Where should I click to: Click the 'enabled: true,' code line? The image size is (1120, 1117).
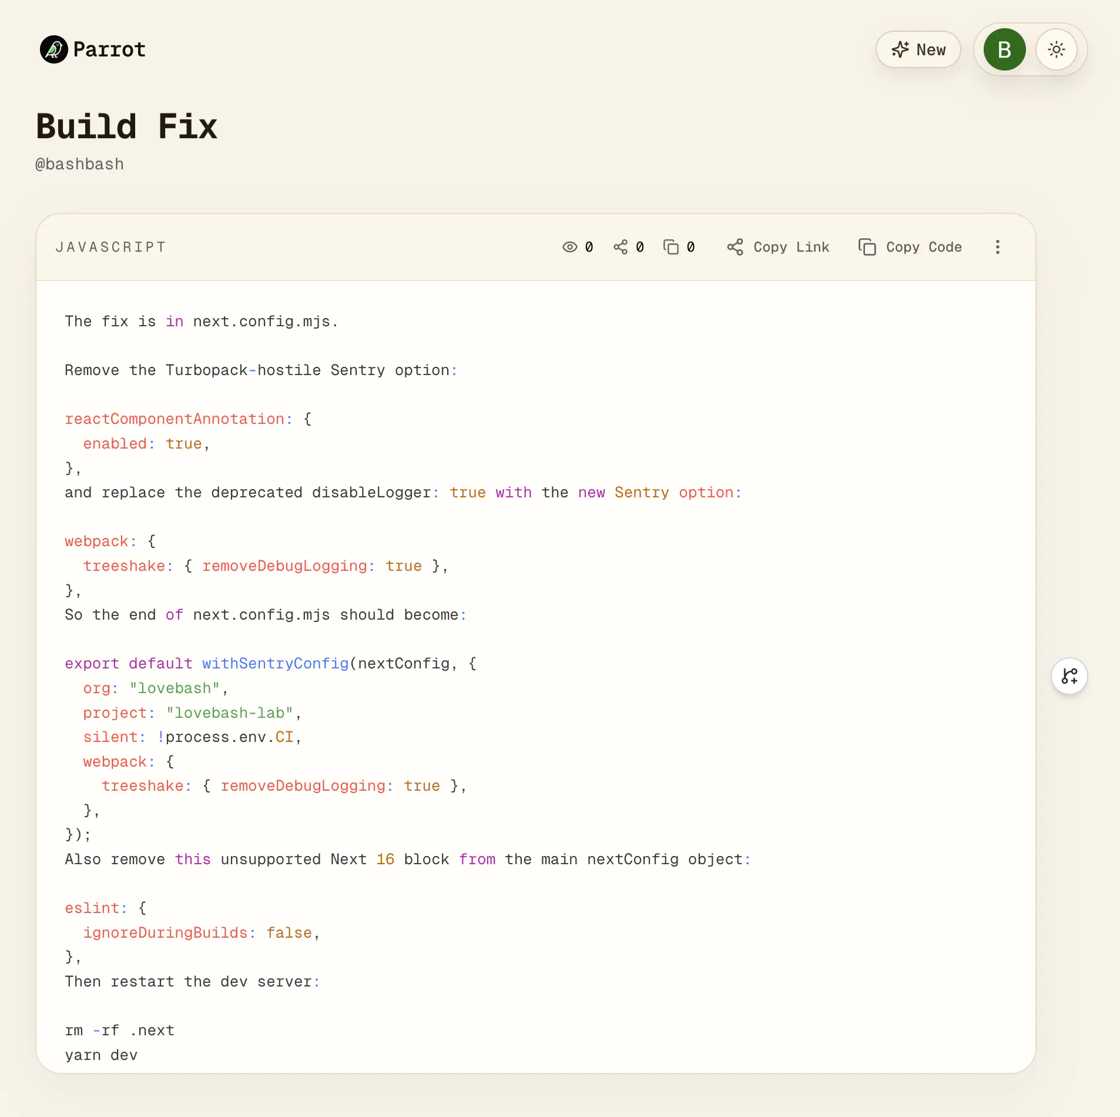tap(146, 444)
